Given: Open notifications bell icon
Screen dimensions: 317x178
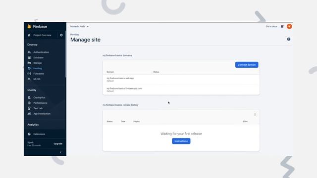Looking at the screenshot, I should coord(282,26).
